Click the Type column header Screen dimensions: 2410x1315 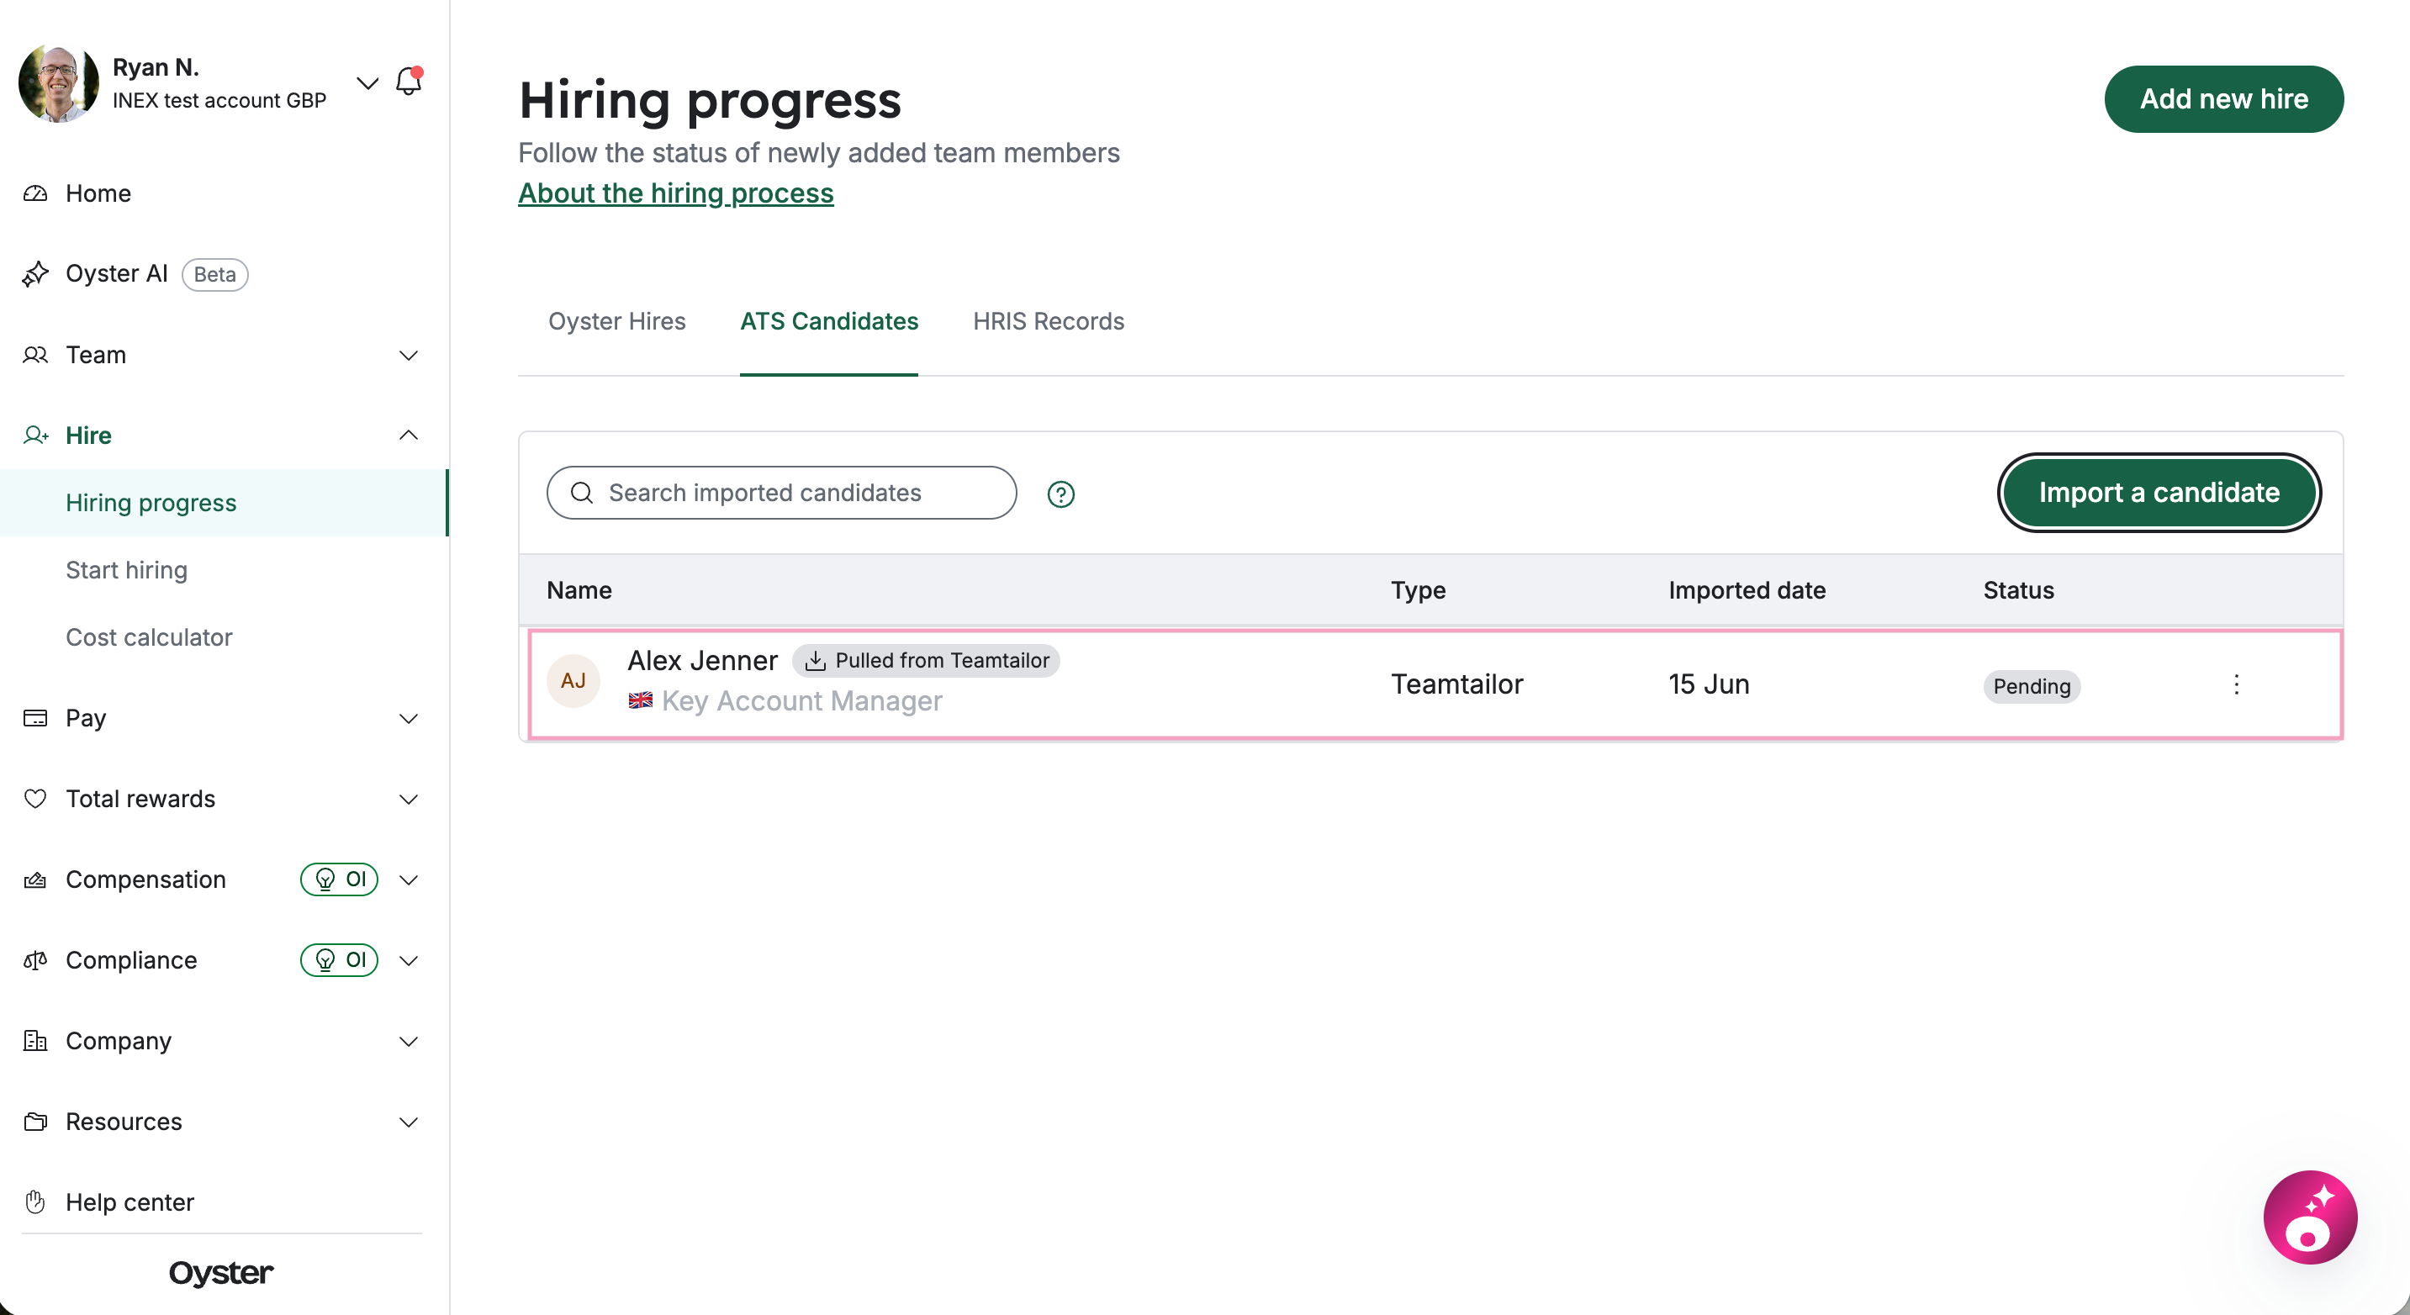pos(1419,590)
